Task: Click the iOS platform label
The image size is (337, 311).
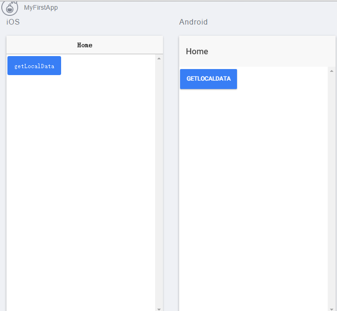Action: click(x=13, y=22)
